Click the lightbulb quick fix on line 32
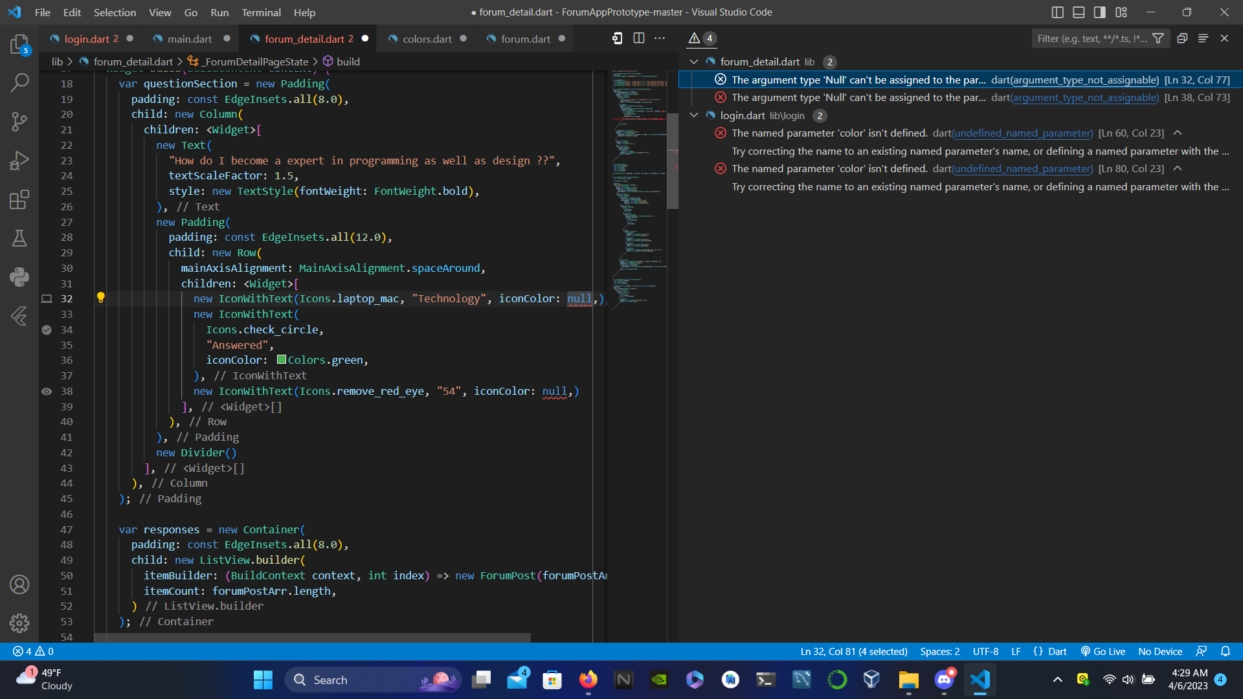This screenshot has height=699, width=1243. tap(100, 298)
